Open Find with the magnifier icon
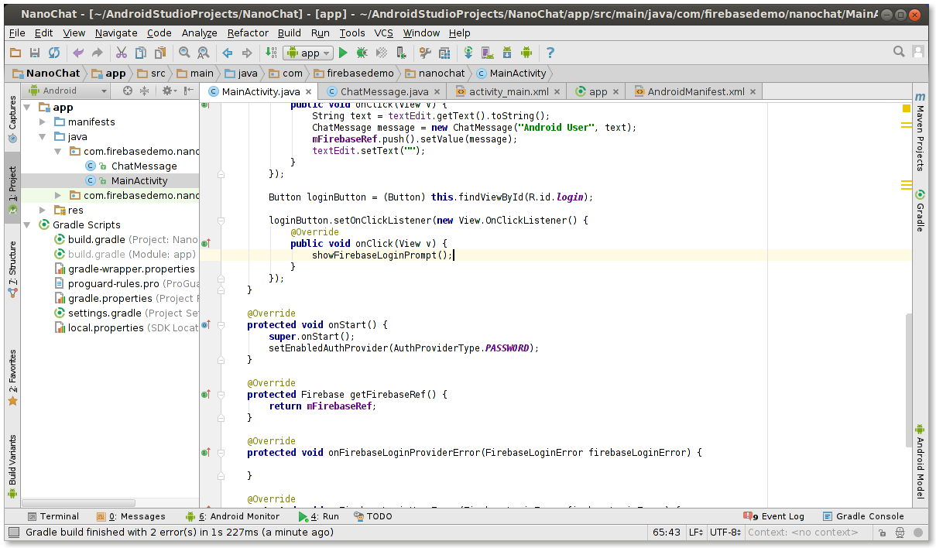The image size is (936, 548). coord(184,53)
